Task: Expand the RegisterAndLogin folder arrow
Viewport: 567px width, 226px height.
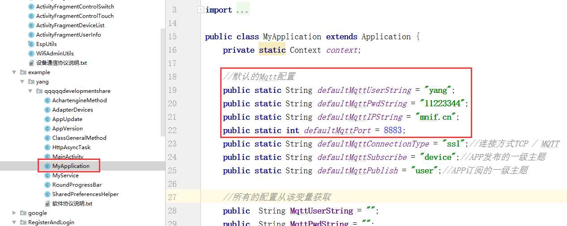Action: (x=15, y=222)
